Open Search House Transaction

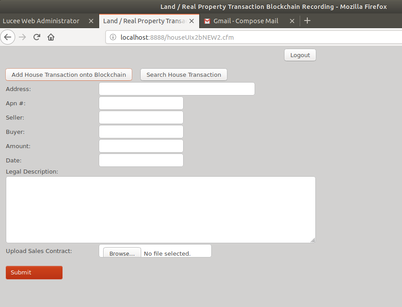184,75
